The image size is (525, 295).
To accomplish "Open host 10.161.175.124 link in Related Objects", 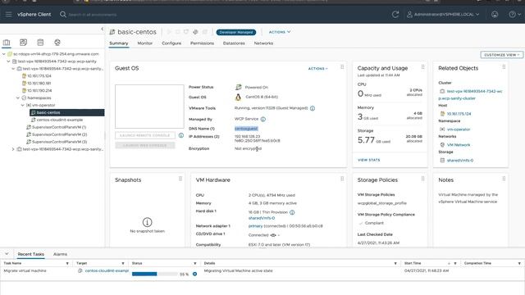I will tap(459, 114).
